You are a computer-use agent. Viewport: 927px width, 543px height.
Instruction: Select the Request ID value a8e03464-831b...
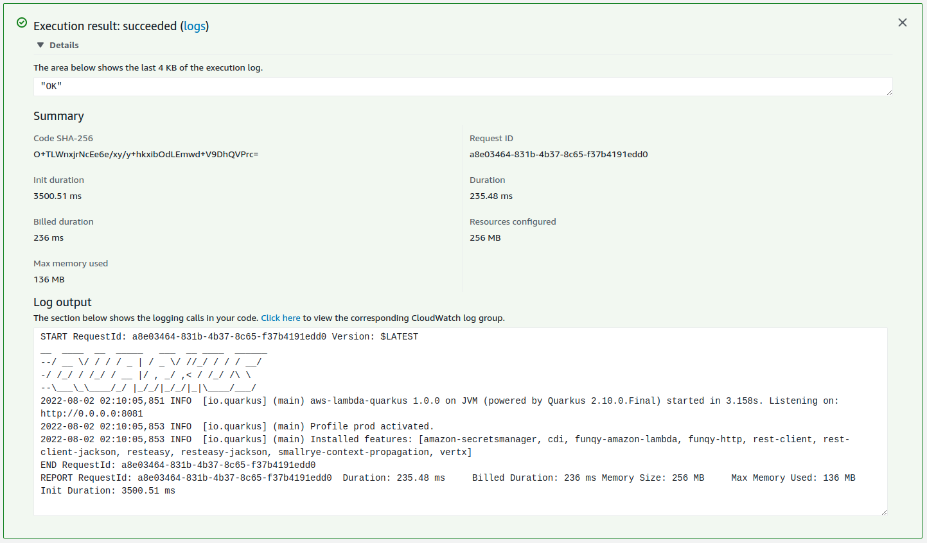pos(558,154)
